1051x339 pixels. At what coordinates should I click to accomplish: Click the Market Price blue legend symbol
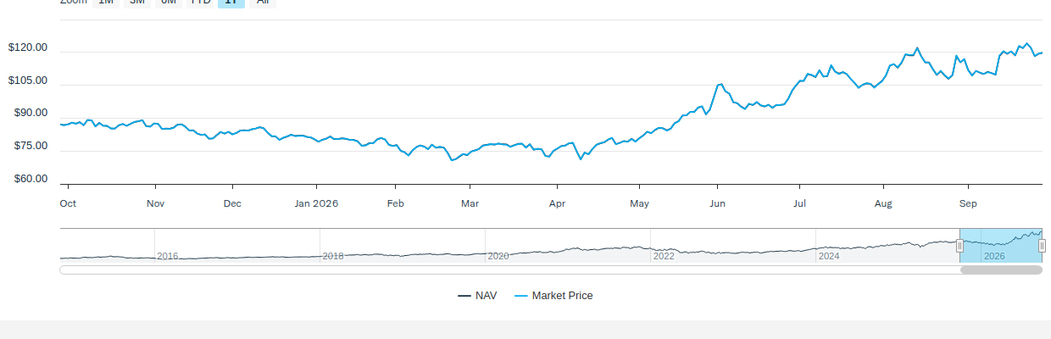point(520,296)
